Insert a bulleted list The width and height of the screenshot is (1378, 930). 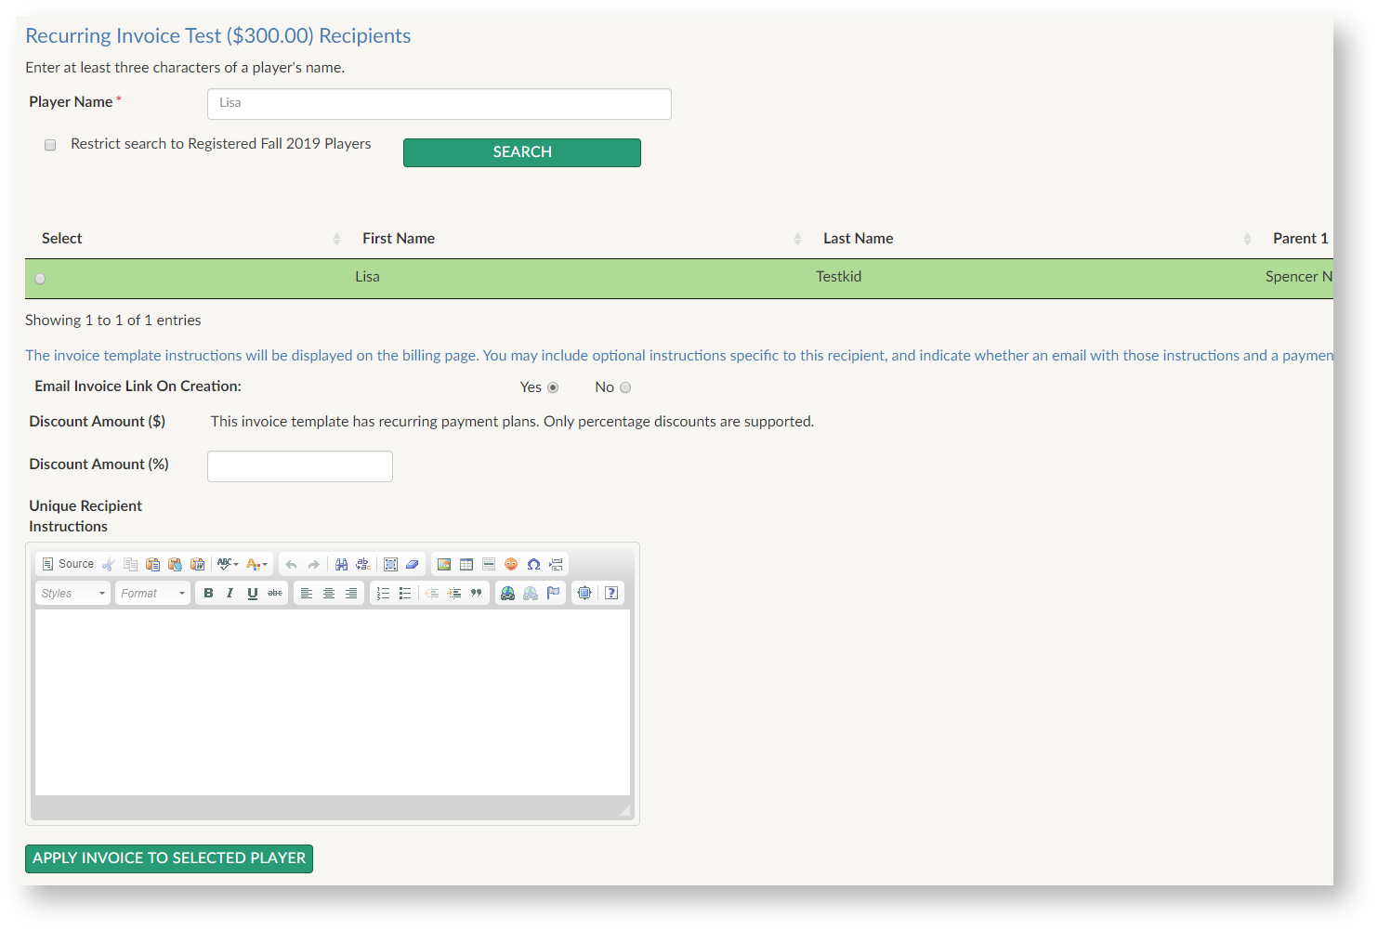click(405, 593)
